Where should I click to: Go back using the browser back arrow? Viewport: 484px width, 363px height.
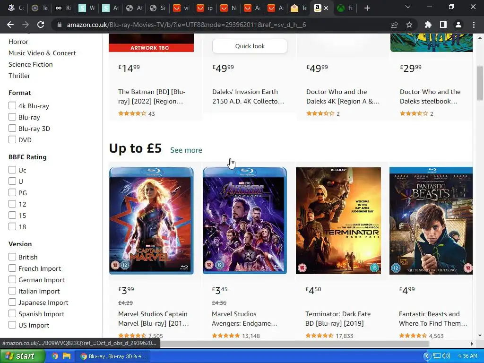click(x=10, y=25)
